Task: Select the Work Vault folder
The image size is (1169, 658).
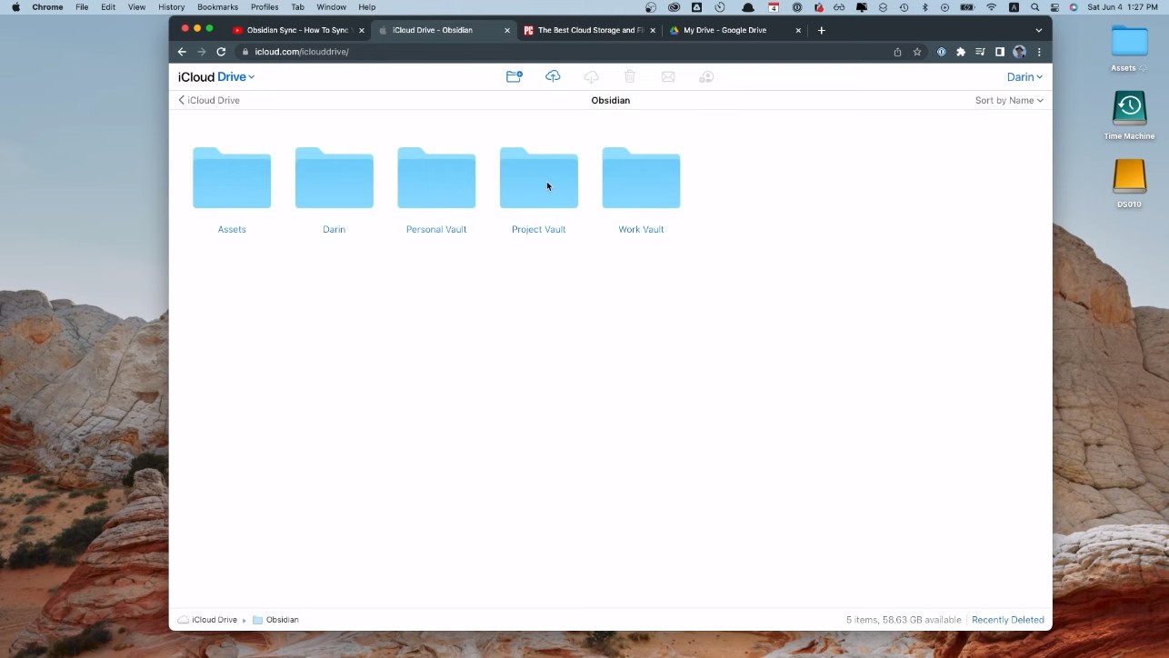Action: coord(641,178)
